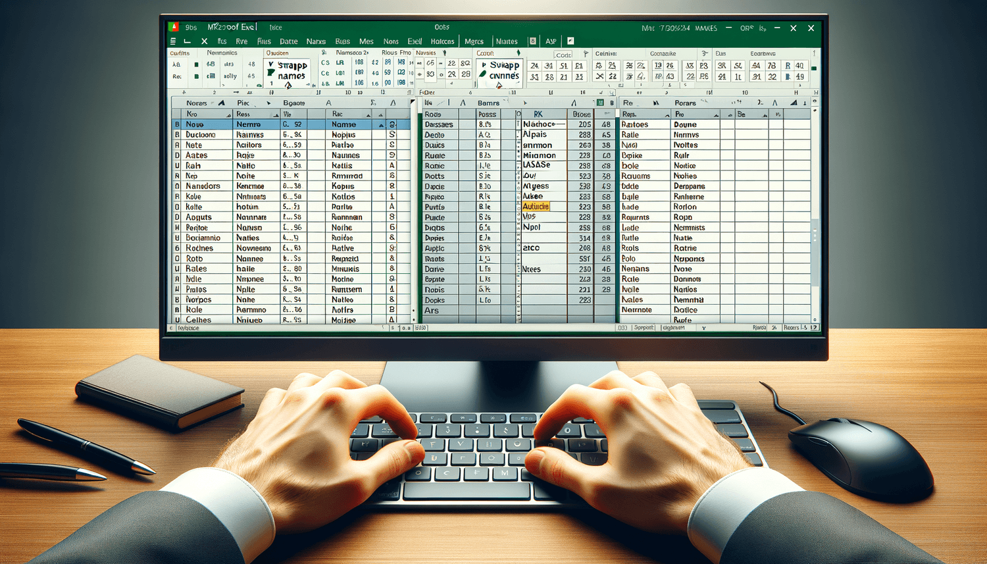Click the 78 cell in Eoorbnvs group
Screen dimensions: 987x564
point(771,66)
